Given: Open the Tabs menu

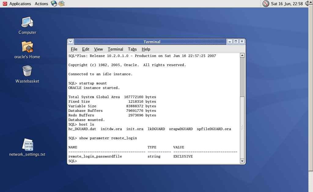Looking at the screenshot, I should [132, 49].
